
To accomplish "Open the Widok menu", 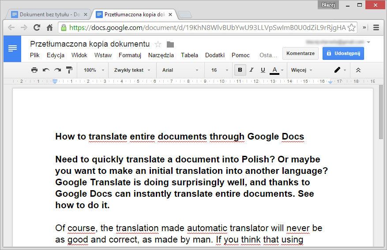I will pos(79,55).
